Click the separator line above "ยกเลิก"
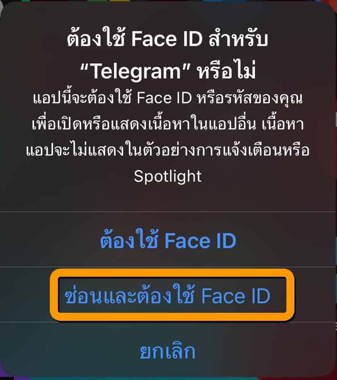 point(168,322)
